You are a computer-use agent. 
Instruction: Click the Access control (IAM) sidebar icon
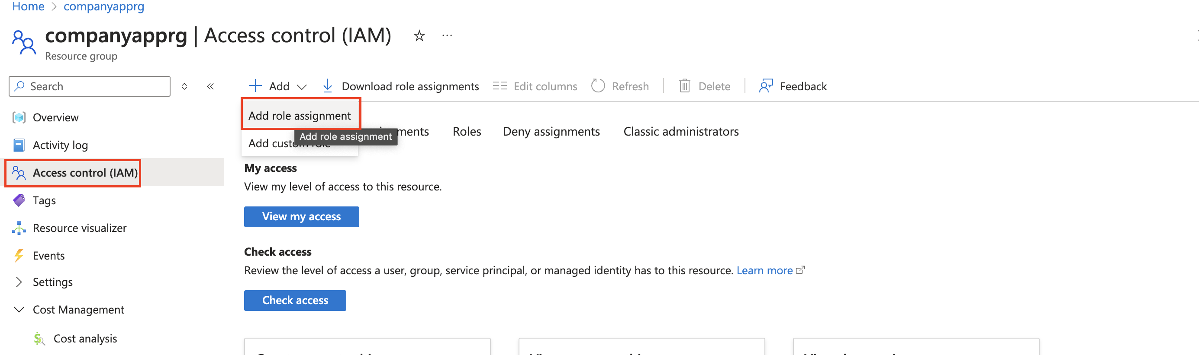19,173
